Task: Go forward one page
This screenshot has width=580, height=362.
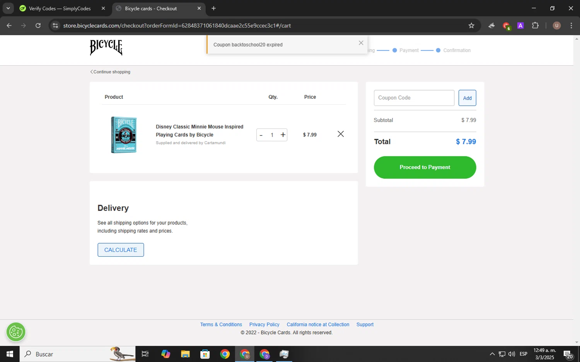Action: [24, 25]
